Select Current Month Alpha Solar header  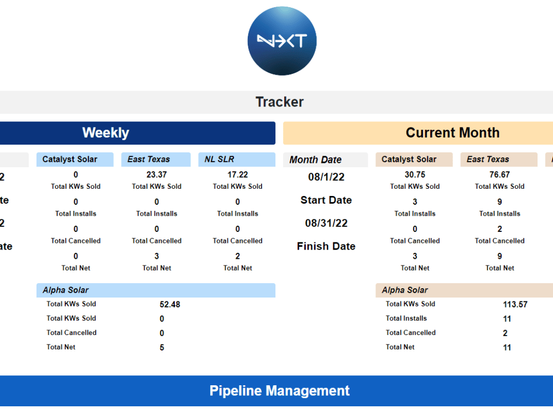464,290
